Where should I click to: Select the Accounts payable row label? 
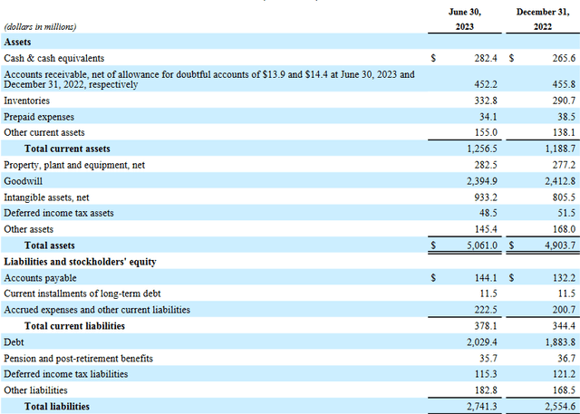pyautogui.click(x=40, y=278)
